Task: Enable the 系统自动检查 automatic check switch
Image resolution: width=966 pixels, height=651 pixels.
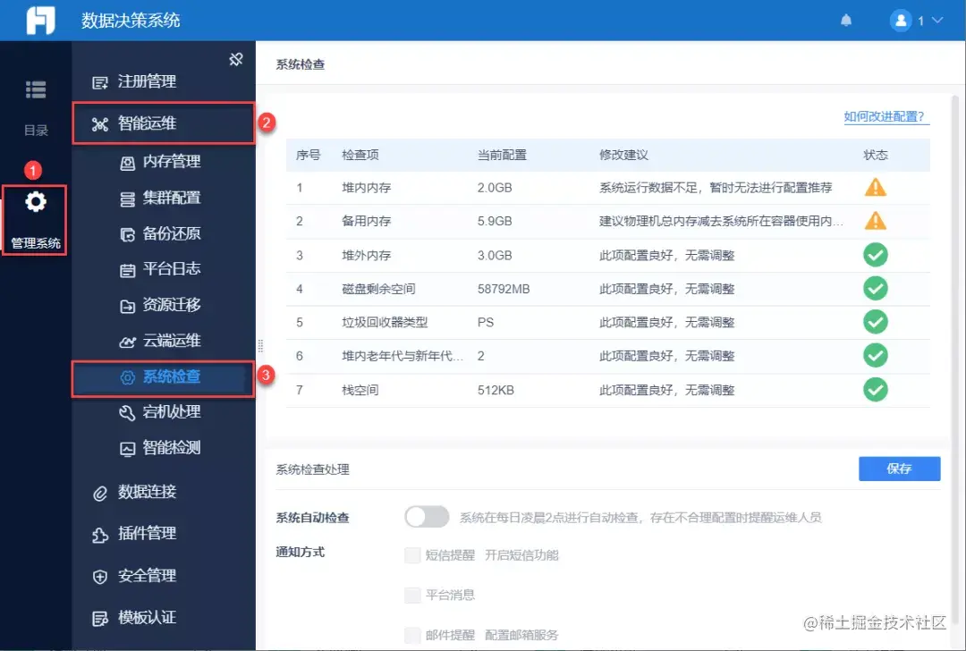Action: pos(426,517)
